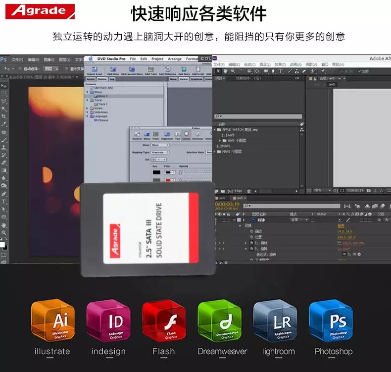Select the Text tool in After Effects toolbar
The width and height of the screenshot is (391, 372).
point(281,71)
